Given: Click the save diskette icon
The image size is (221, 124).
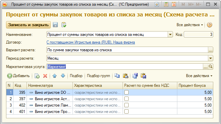Looking at the screenshot, I should [x=55, y=25].
